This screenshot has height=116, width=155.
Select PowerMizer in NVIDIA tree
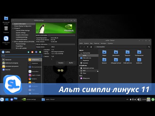19,46
